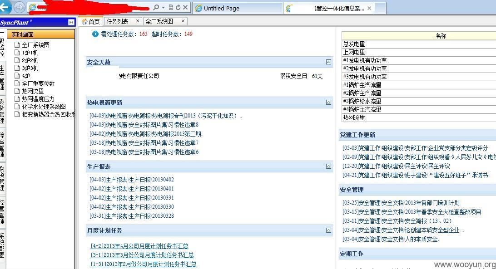Switch to Untitled Page browser tab

click(237, 8)
